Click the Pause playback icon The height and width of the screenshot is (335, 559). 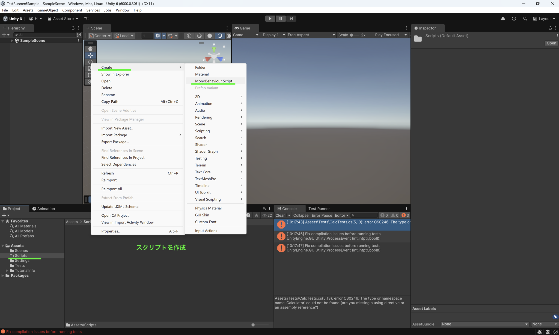pyautogui.click(x=281, y=19)
